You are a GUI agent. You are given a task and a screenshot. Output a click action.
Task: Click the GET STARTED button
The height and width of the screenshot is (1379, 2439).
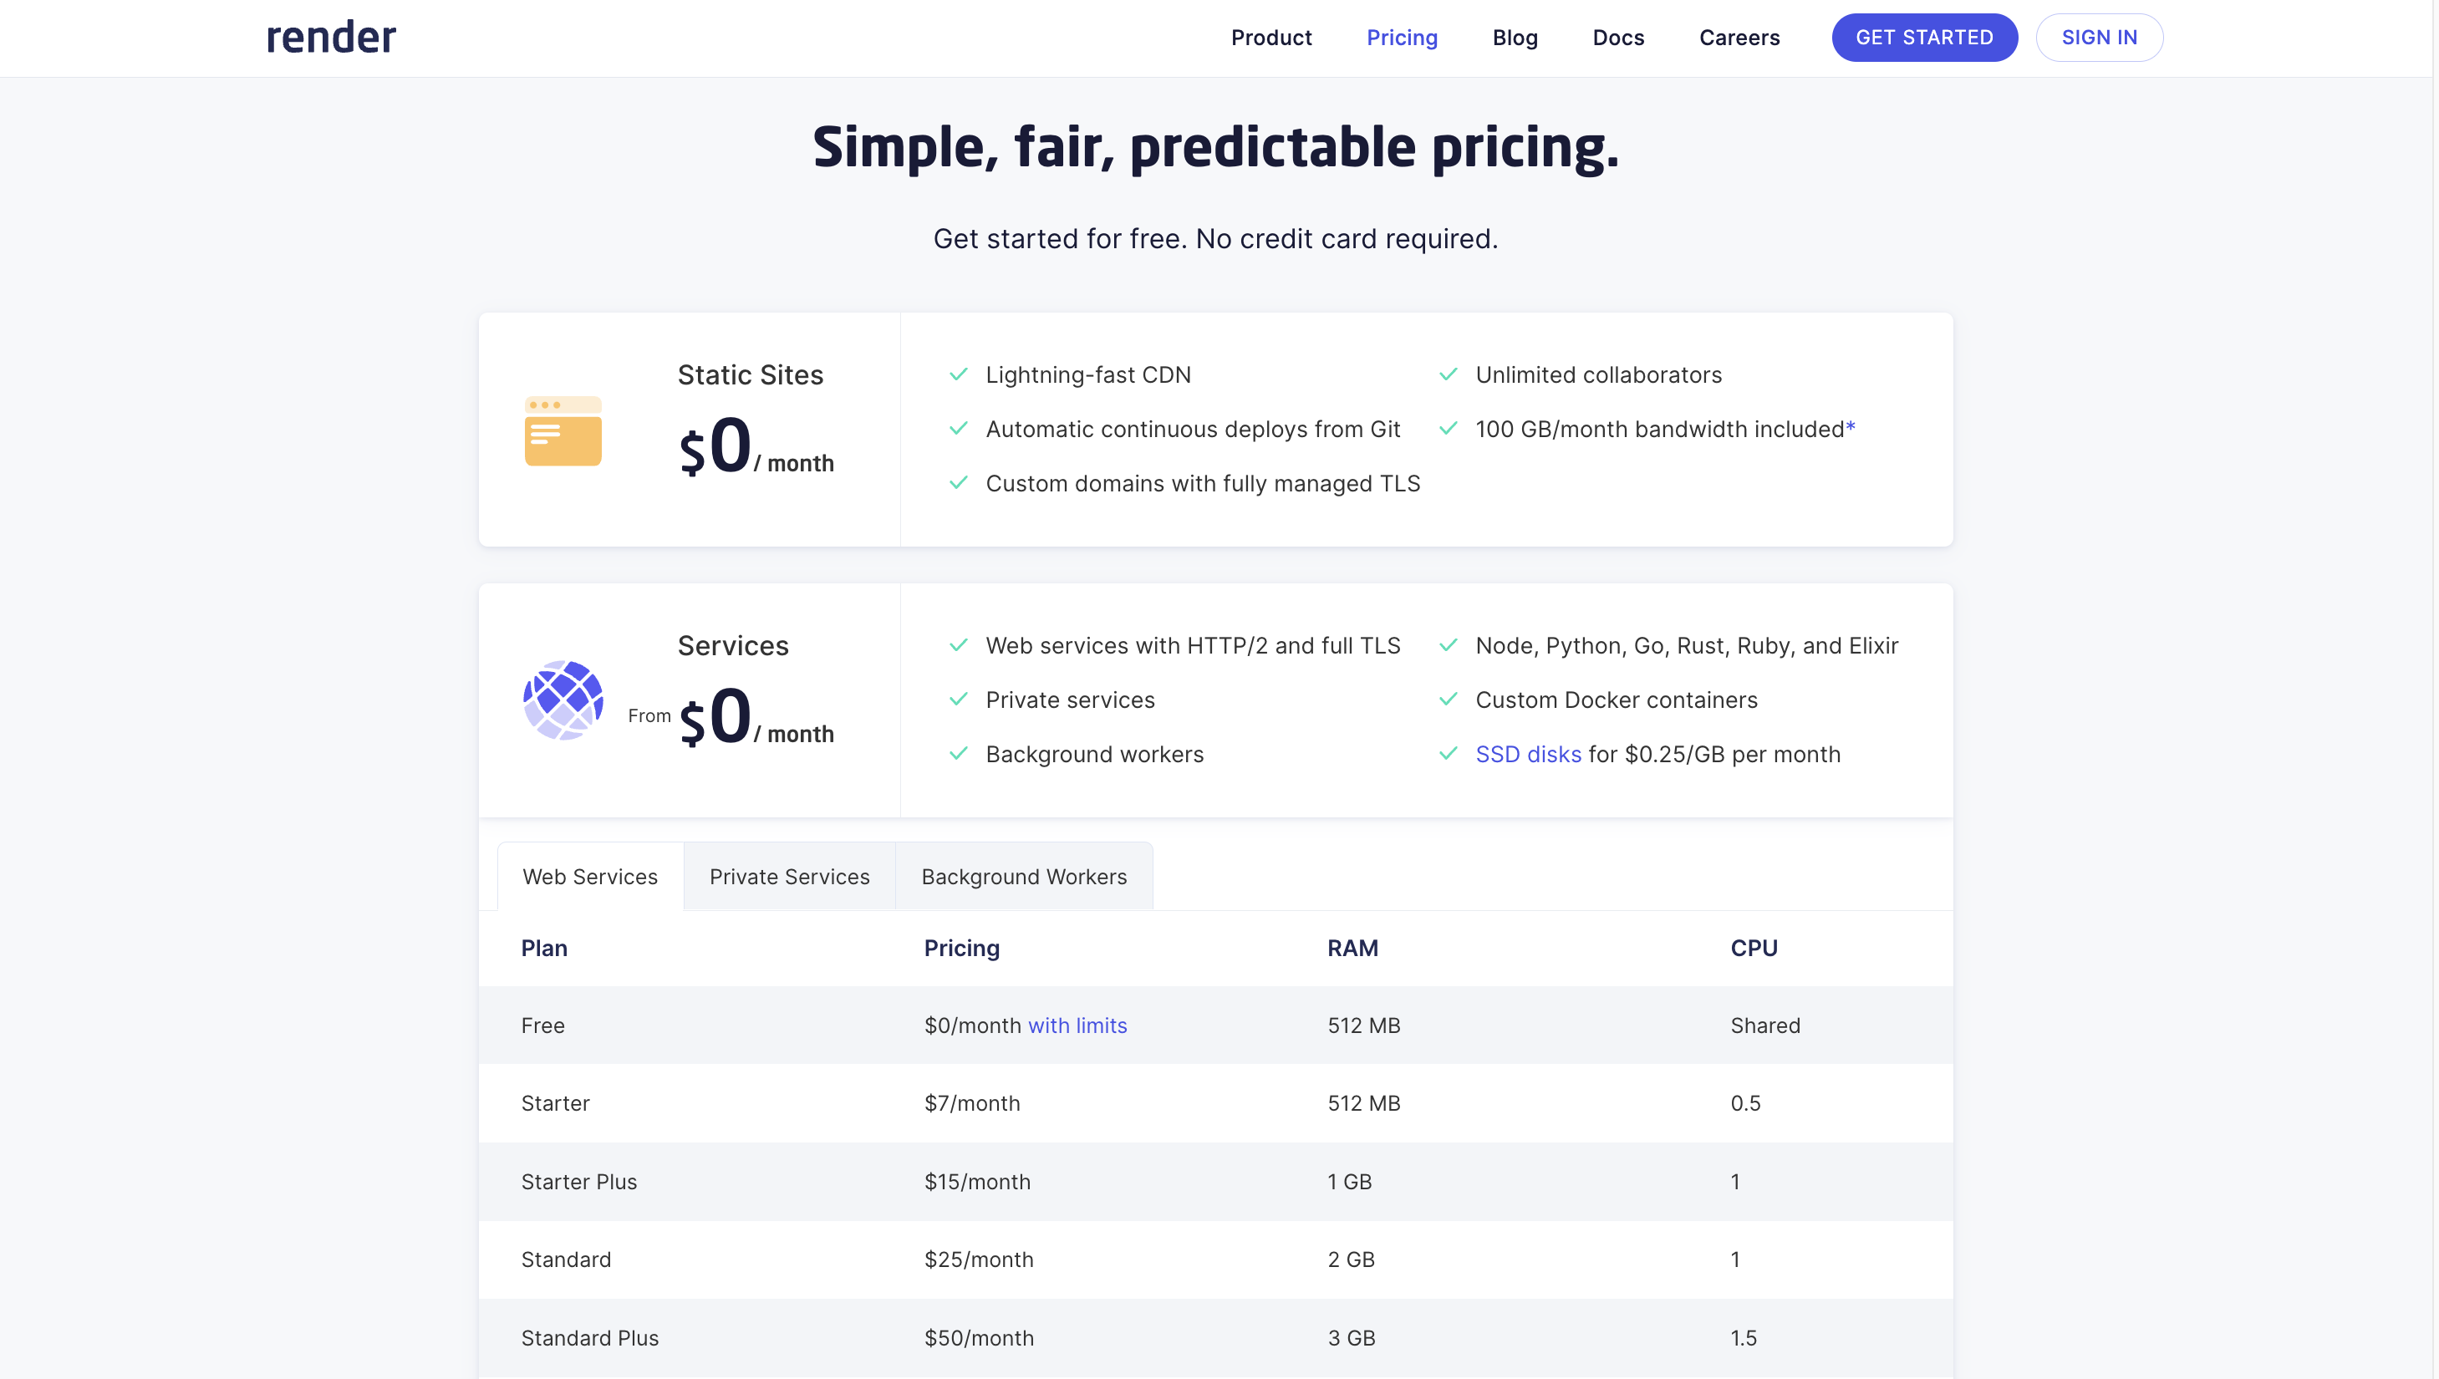(x=1924, y=38)
